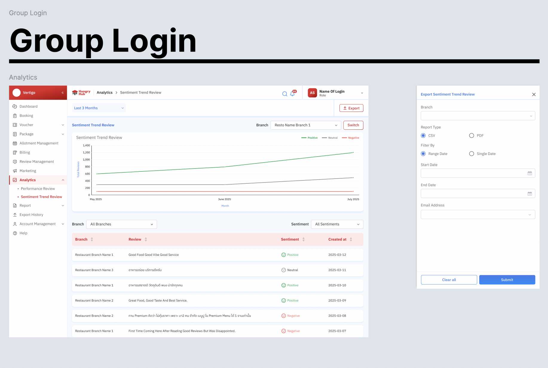Select the PDF report type
This screenshot has width=548, height=368.
pos(472,136)
